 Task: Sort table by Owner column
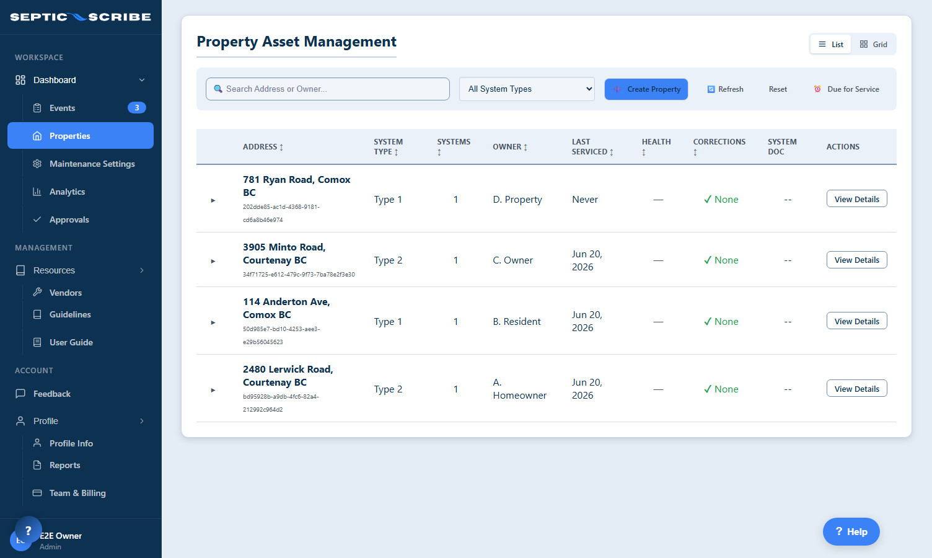(x=510, y=147)
